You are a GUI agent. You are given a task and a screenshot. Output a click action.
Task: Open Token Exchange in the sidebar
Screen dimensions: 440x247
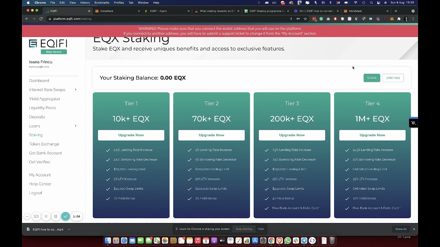(x=44, y=144)
